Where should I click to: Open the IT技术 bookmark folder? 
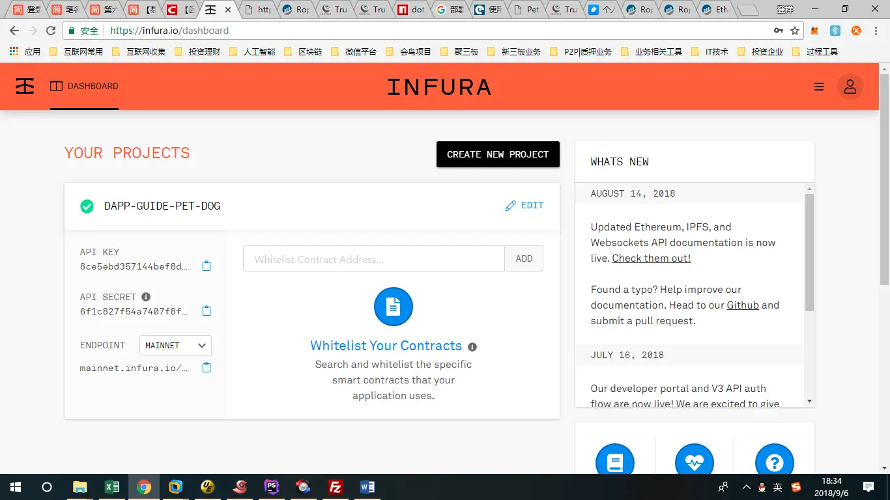tap(710, 51)
